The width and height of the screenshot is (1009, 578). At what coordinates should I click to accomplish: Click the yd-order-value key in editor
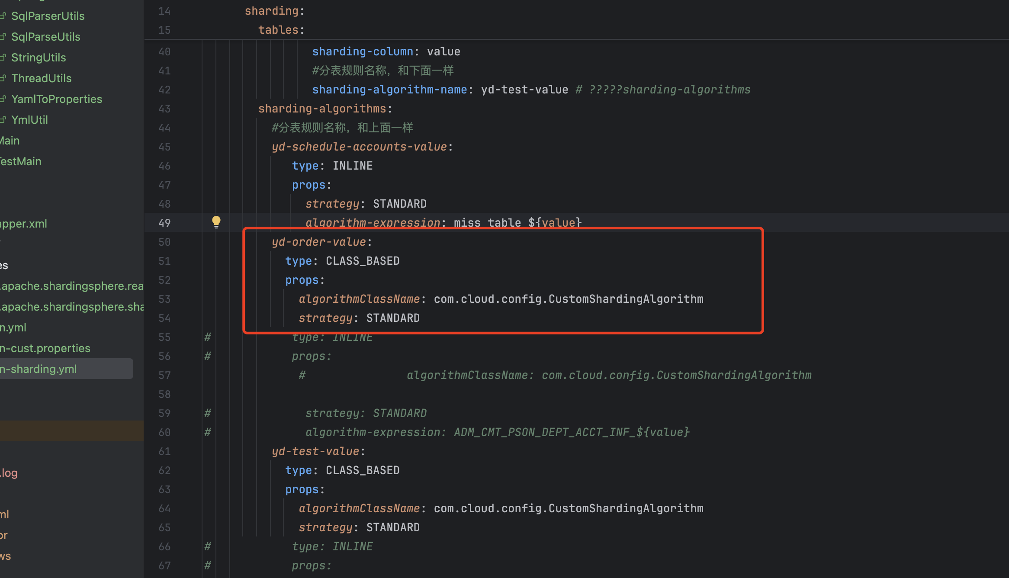click(319, 242)
